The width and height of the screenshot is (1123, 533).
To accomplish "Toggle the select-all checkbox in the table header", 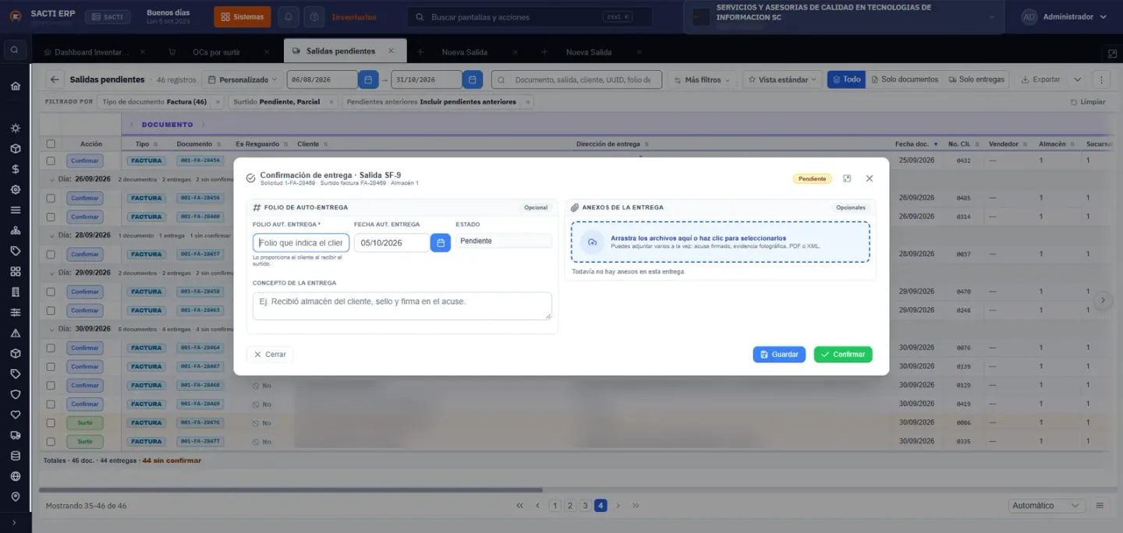I will point(51,144).
